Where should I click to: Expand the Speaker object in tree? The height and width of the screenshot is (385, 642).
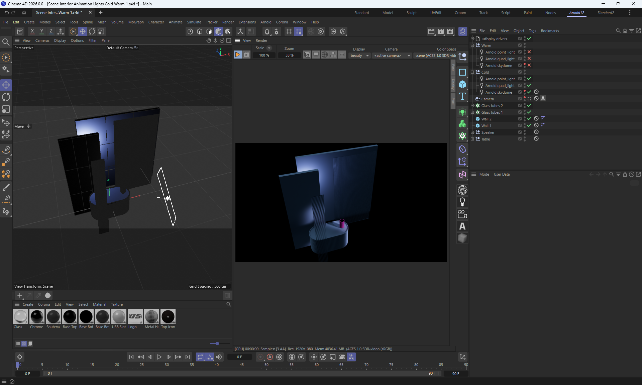[x=472, y=132]
